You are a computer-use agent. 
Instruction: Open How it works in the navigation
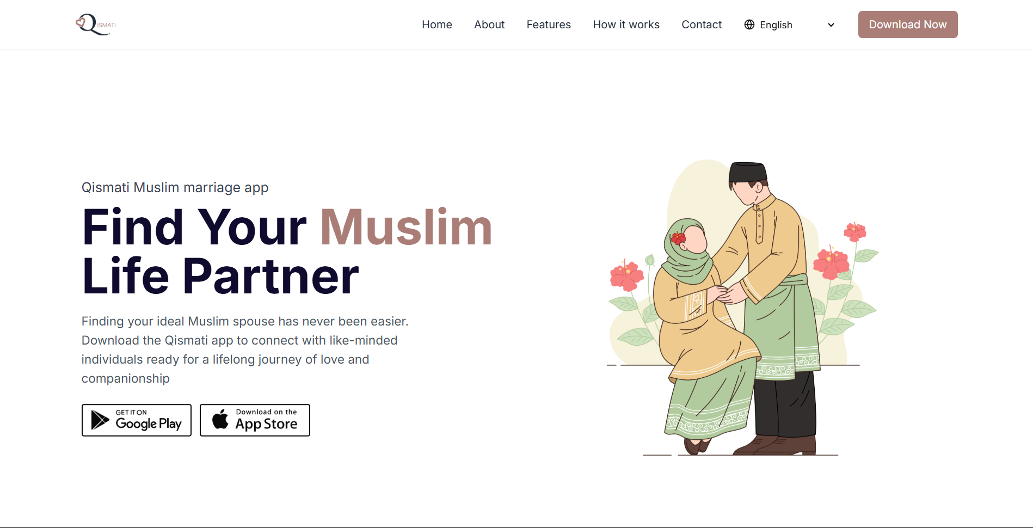626,24
